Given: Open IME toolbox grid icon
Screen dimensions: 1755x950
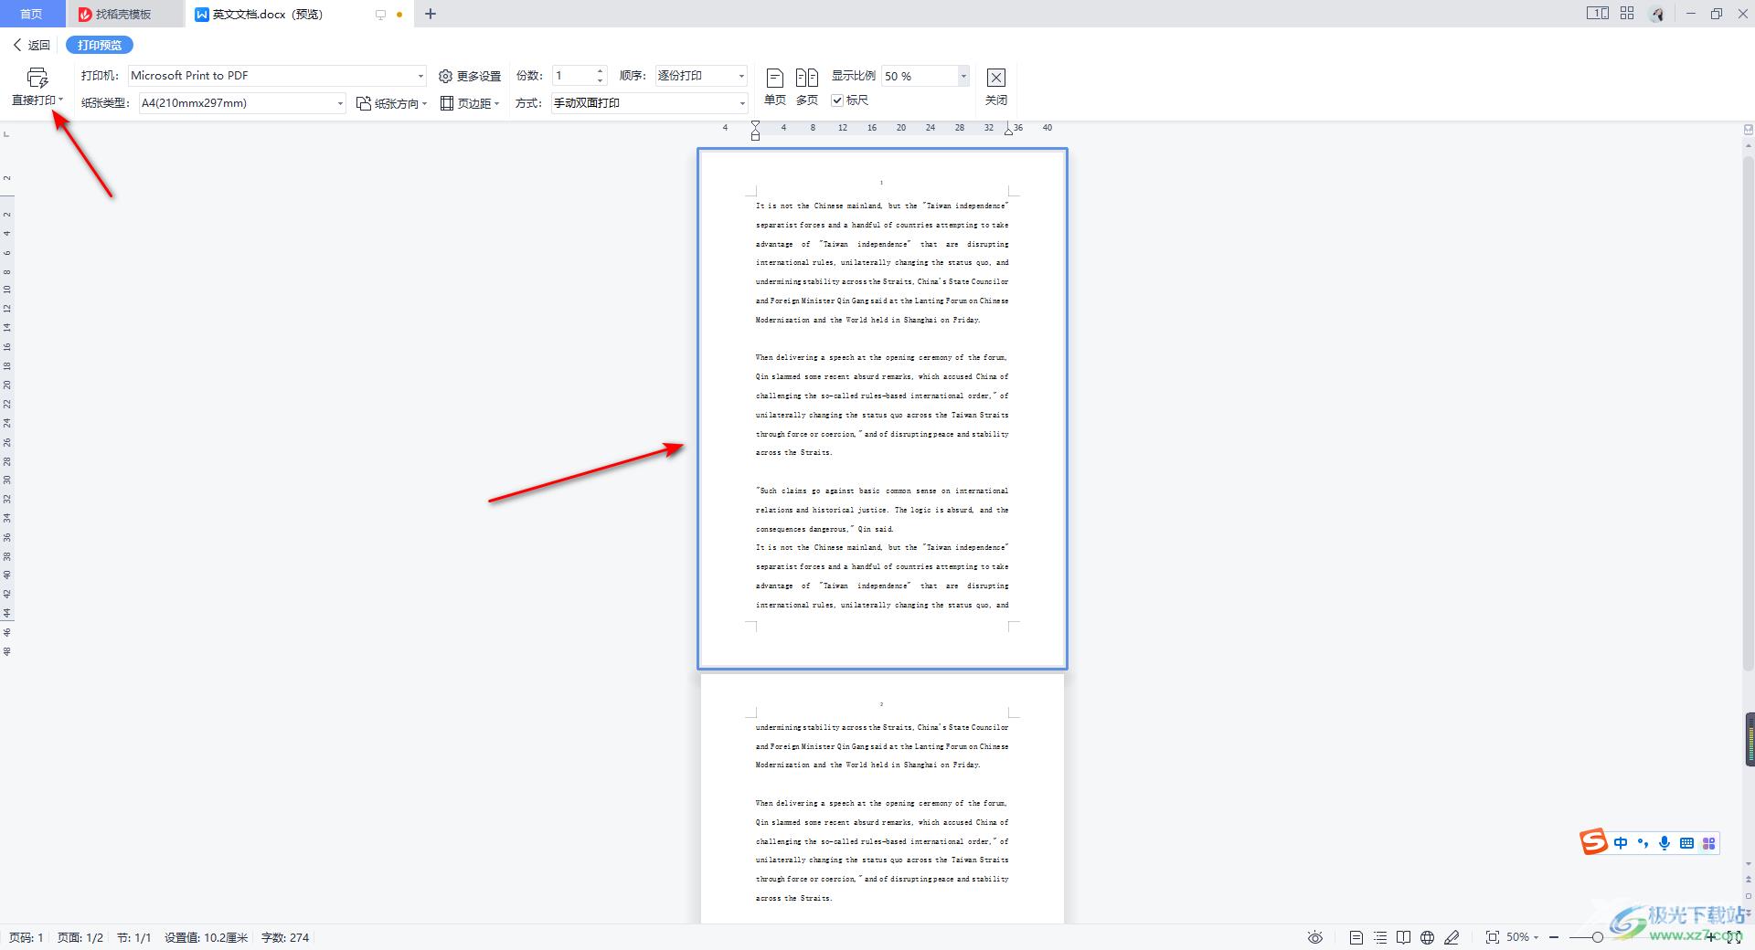Looking at the screenshot, I should click(x=1708, y=843).
